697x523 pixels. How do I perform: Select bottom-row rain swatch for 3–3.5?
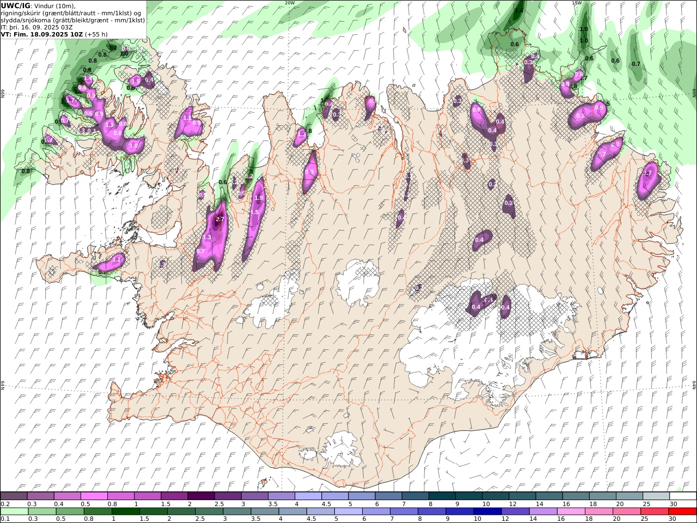[236, 512]
